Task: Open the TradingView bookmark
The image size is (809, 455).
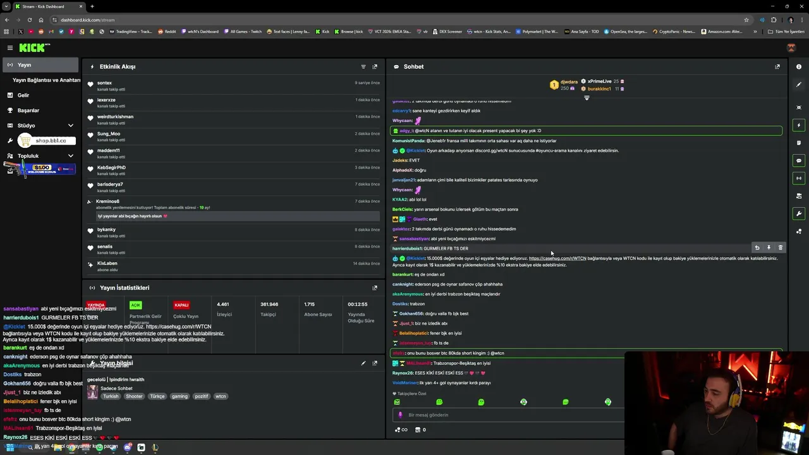Action: click(131, 32)
